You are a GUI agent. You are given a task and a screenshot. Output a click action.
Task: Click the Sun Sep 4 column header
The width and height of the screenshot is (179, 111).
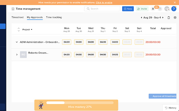click(139, 30)
